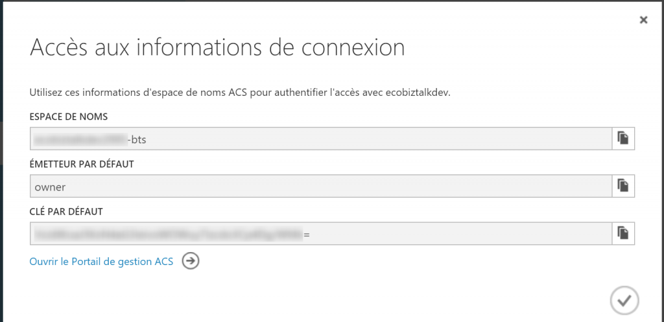664x322 pixels.
Task: Click the '-bts' suffix in the namespace field
Action: click(143, 139)
